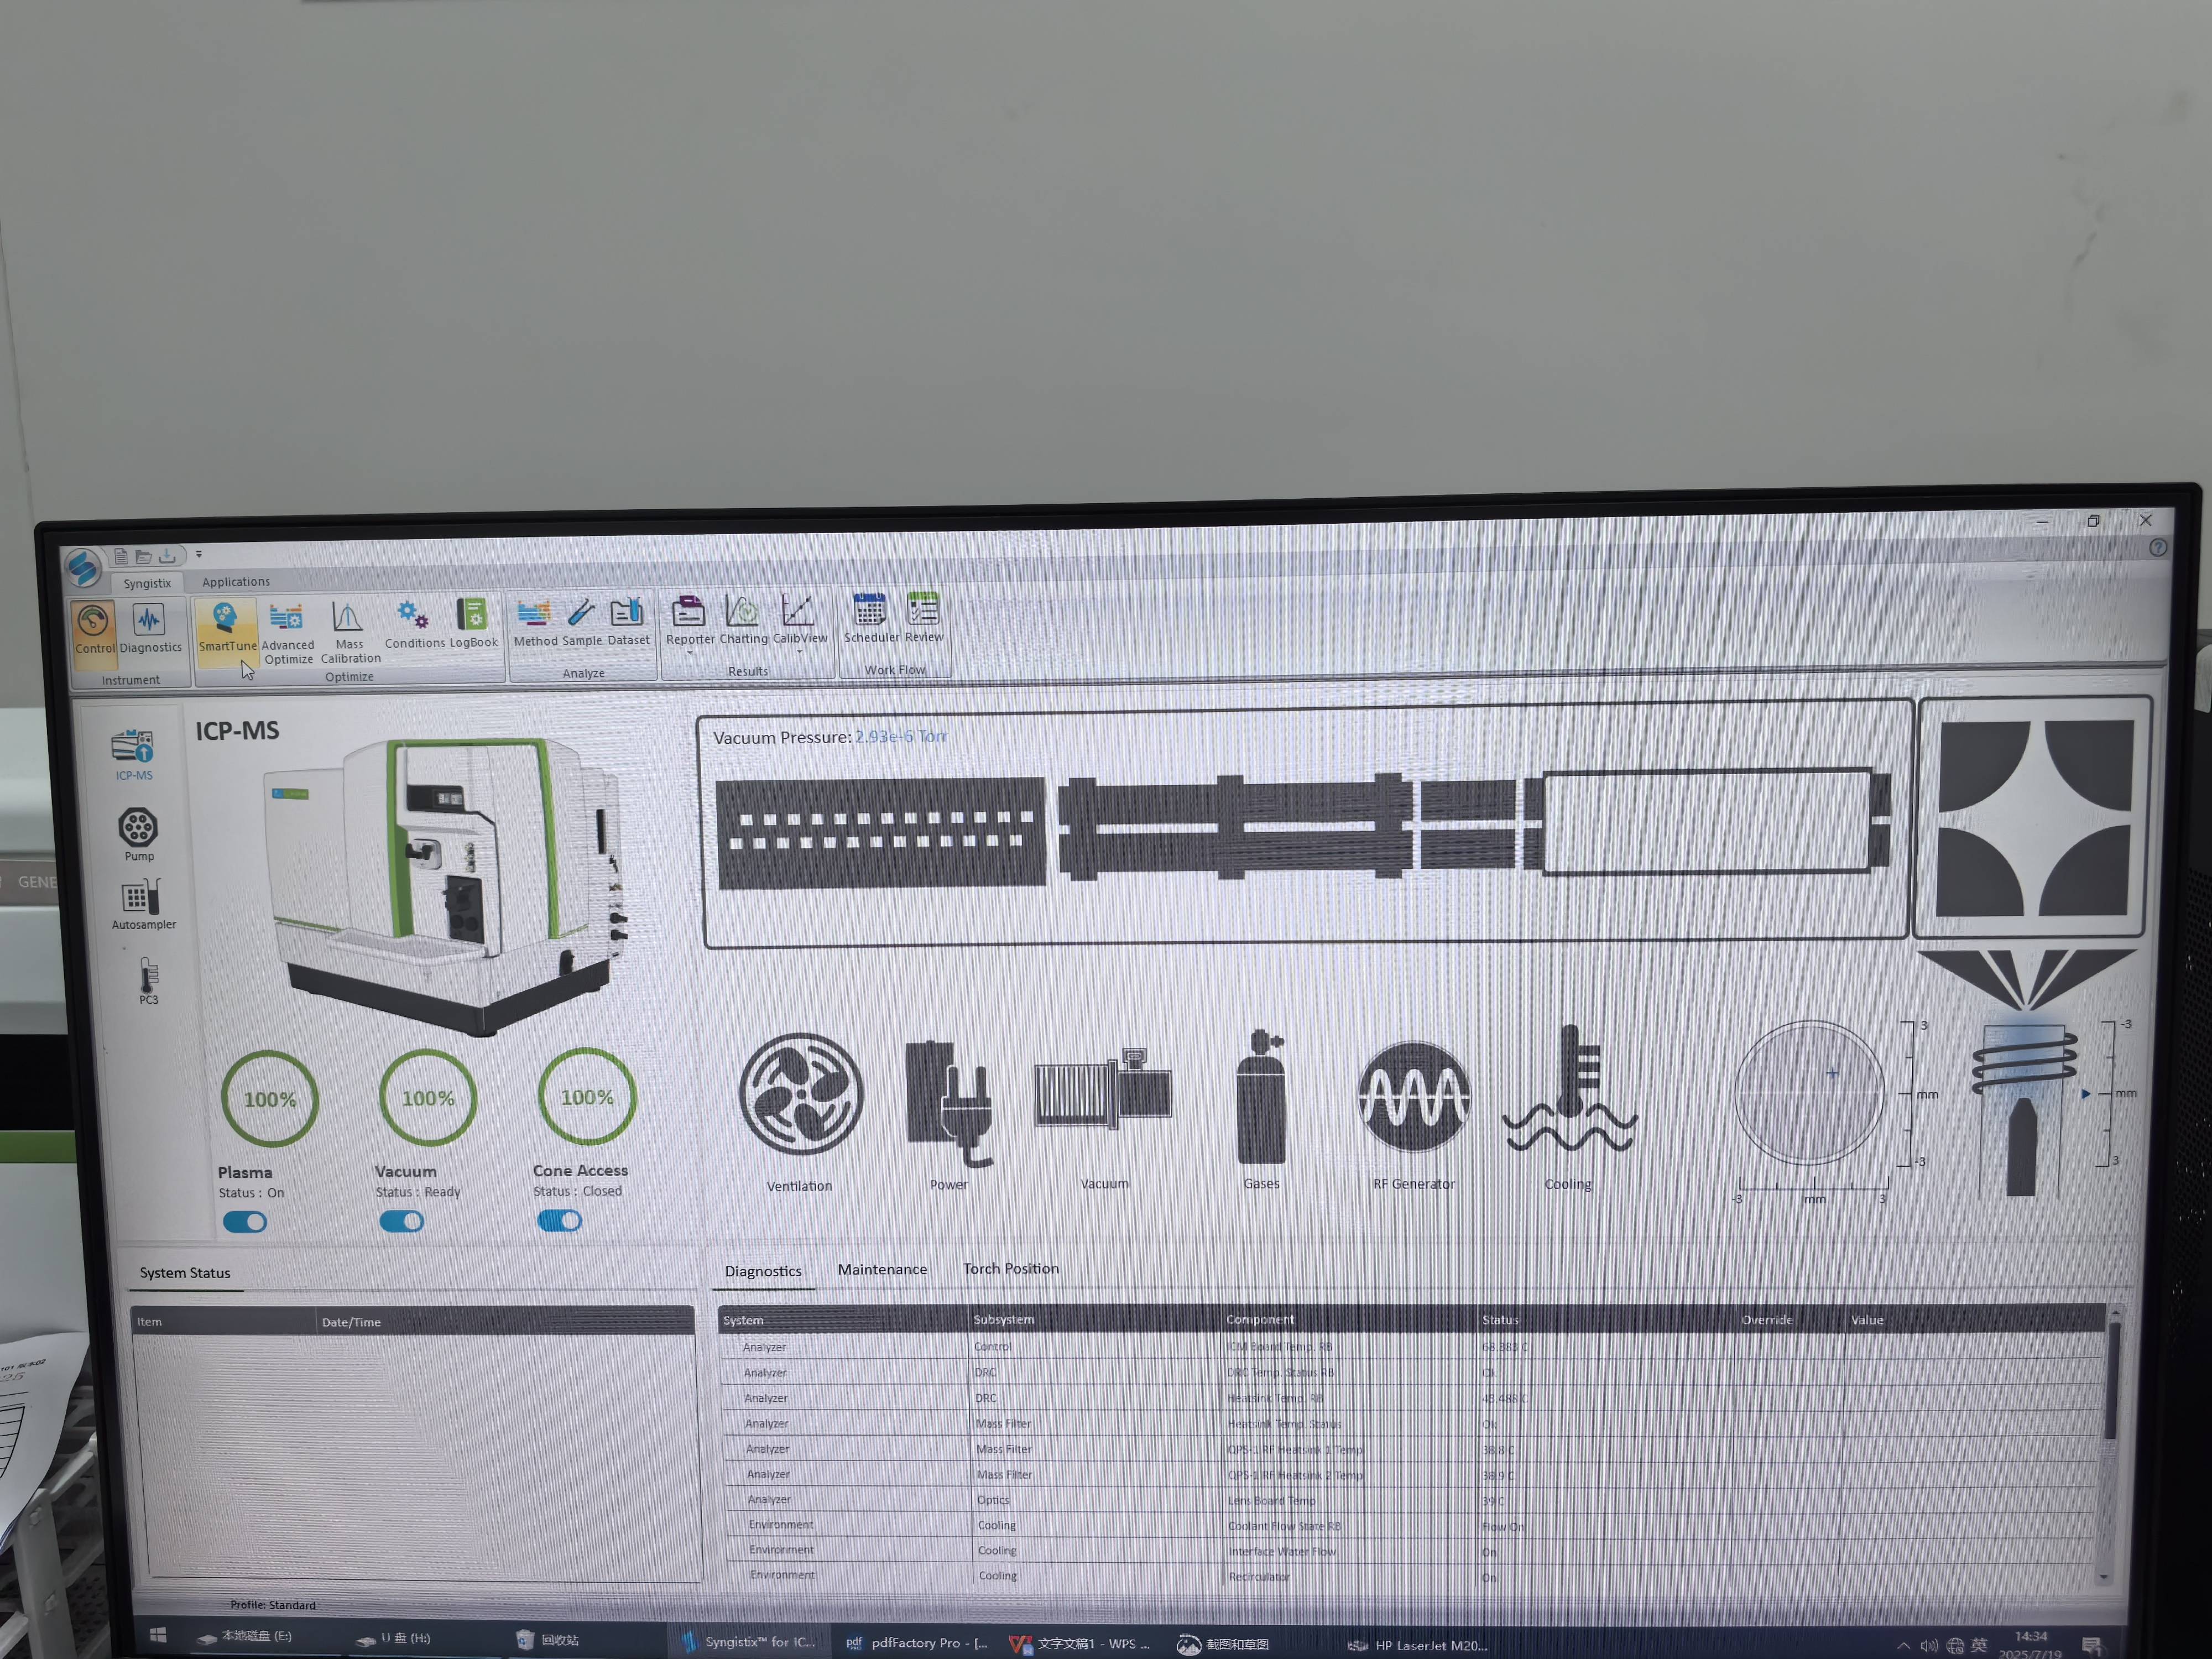Click the RF Generator status icon
The width and height of the screenshot is (2212, 1659).
pos(1413,1096)
